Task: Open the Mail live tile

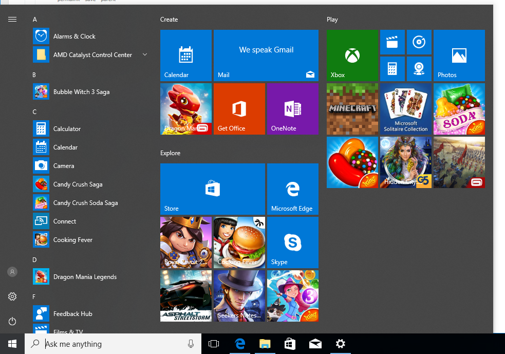Action: click(x=266, y=55)
